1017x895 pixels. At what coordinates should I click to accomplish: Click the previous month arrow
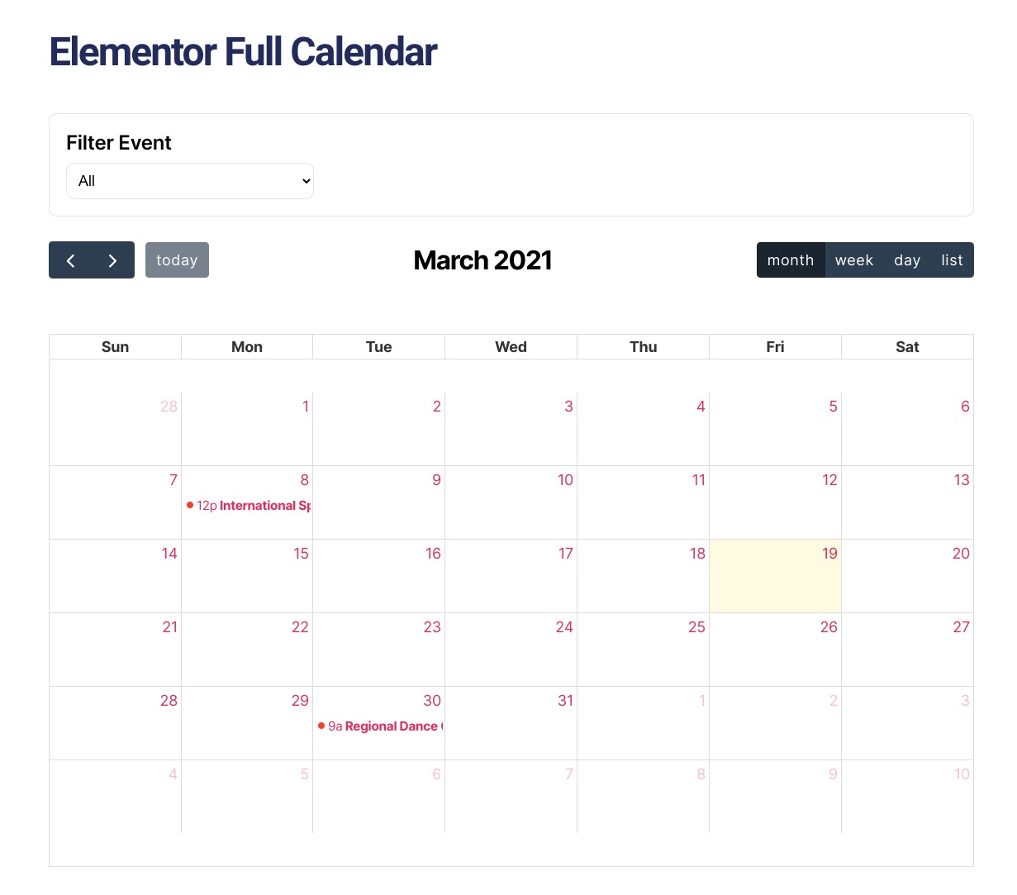pos(71,259)
